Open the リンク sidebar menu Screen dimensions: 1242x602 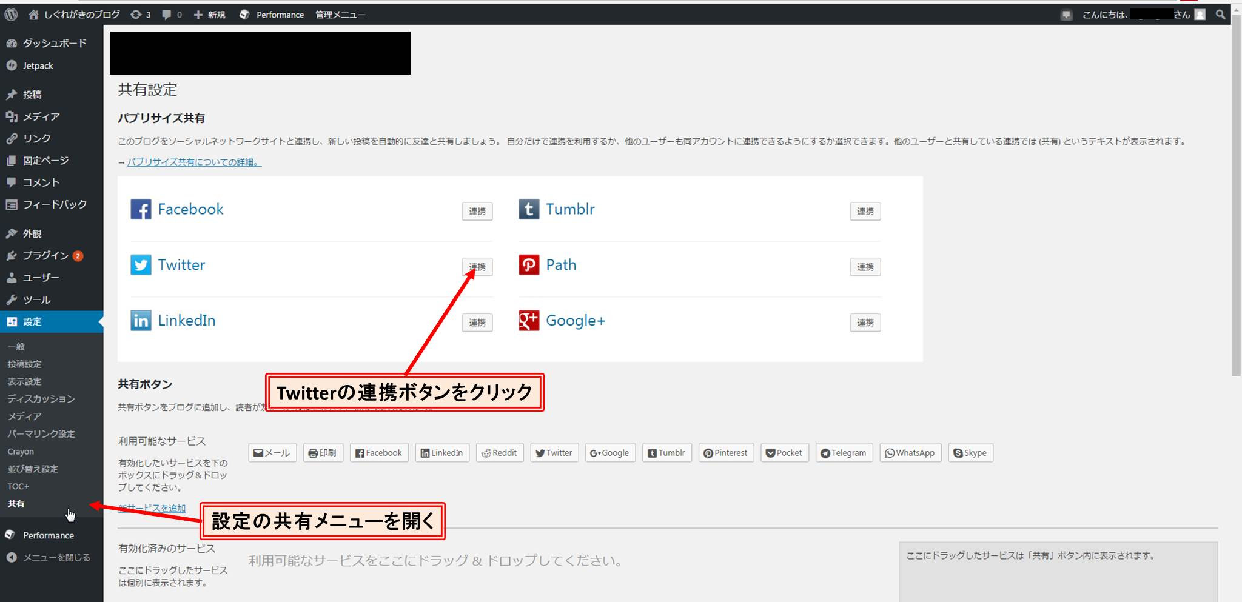pyautogui.click(x=52, y=138)
